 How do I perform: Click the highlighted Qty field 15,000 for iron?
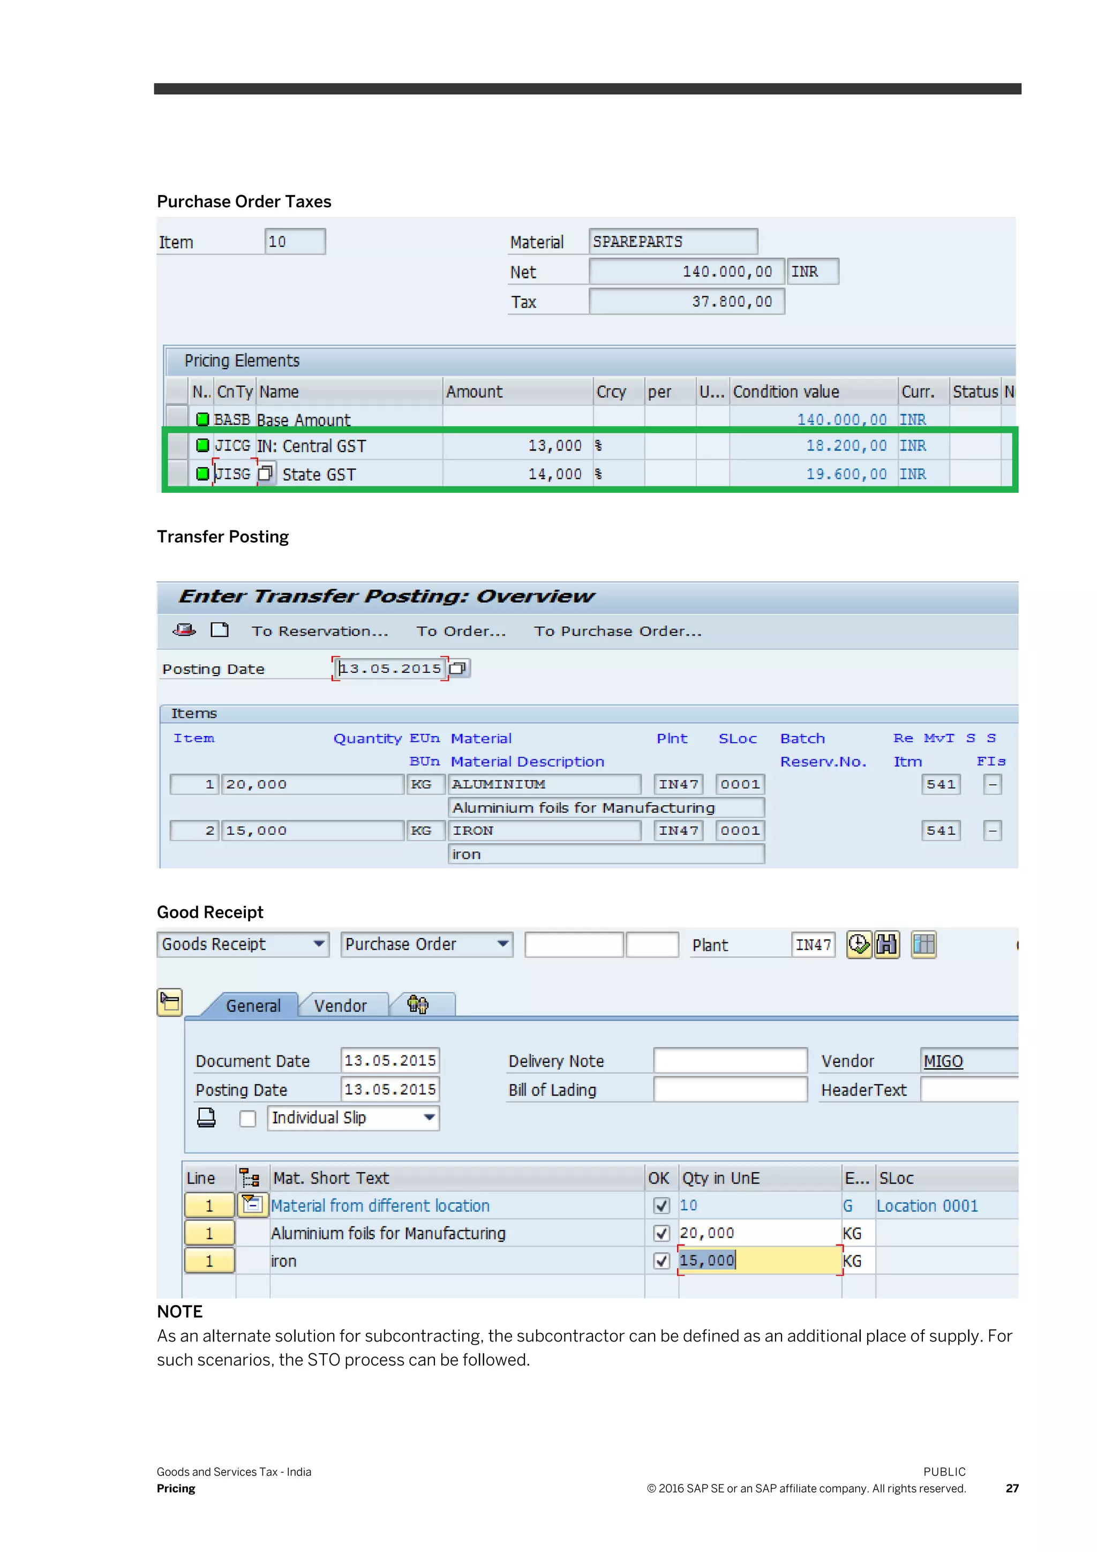tap(760, 1260)
